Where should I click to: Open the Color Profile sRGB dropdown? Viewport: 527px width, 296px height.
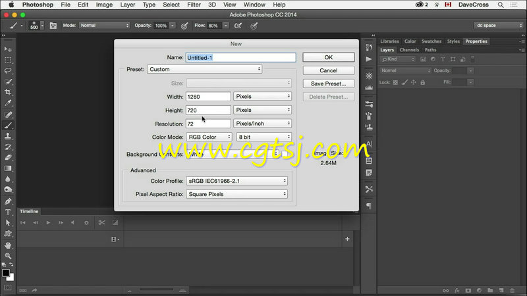point(237,181)
